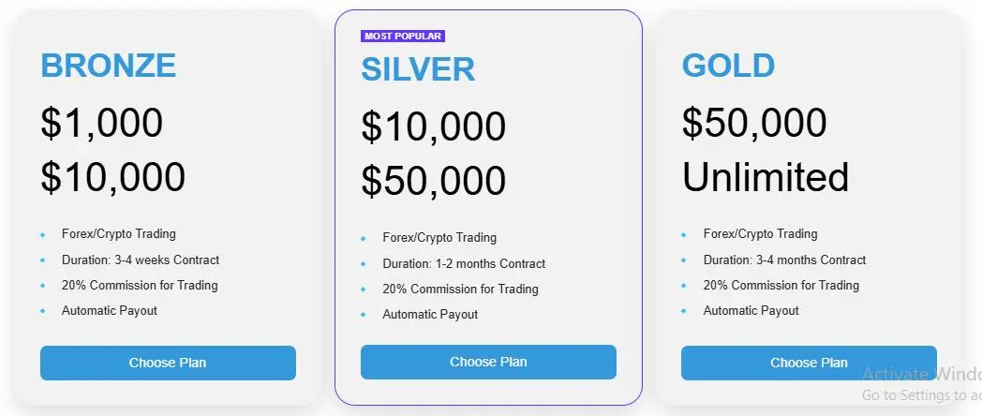Select the GOLD plan heading
The height and width of the screenshot is (416, 982).
tap(728, 66)
